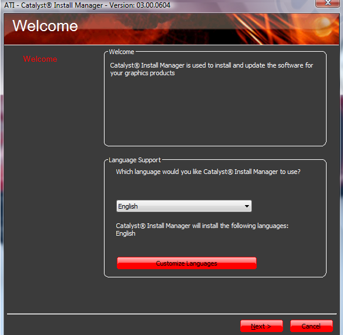Click the Customize Languages button

pos(187,263)
